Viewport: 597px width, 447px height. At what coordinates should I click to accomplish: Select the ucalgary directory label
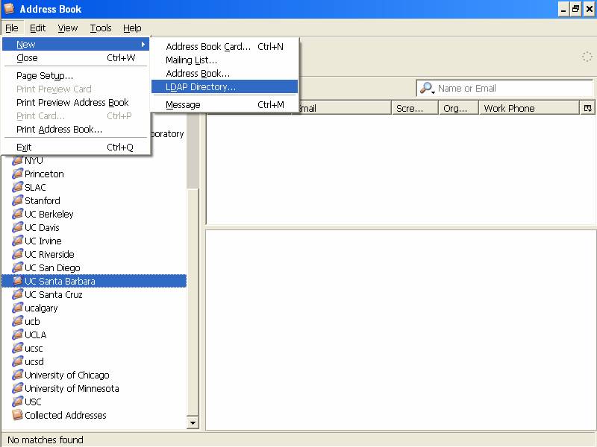(x=41, y=308)
